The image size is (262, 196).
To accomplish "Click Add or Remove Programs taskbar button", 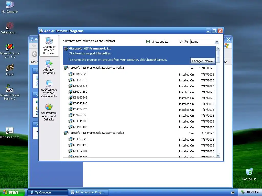I will [89, 192].
